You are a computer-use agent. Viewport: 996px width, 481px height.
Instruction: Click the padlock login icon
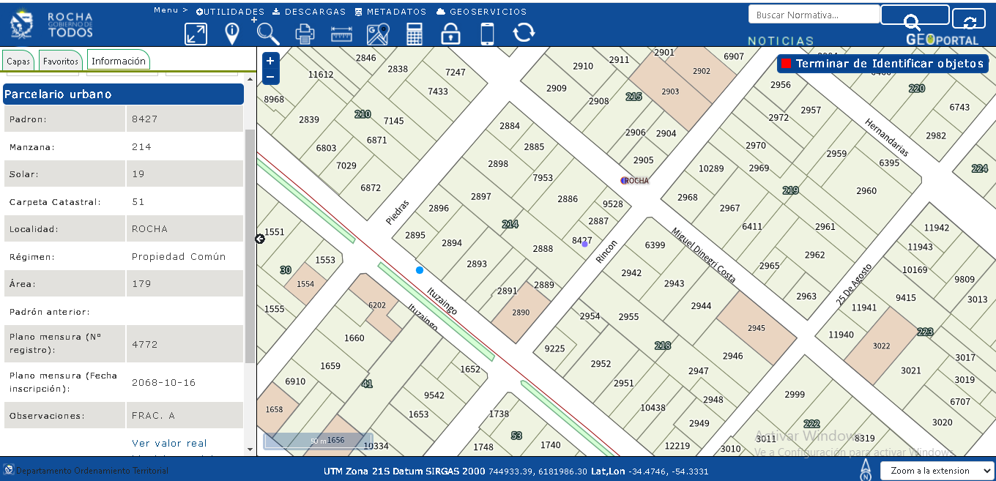pos(450,34)
